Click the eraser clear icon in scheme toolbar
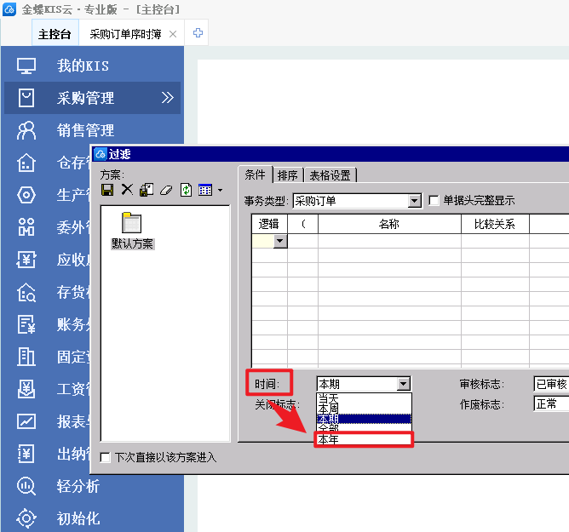 pos(166,190)
